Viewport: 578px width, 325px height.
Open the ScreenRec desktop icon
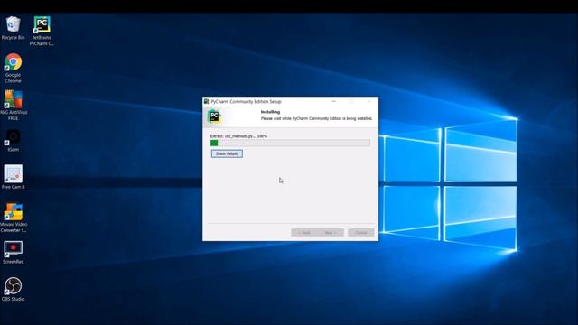(13, 253)
